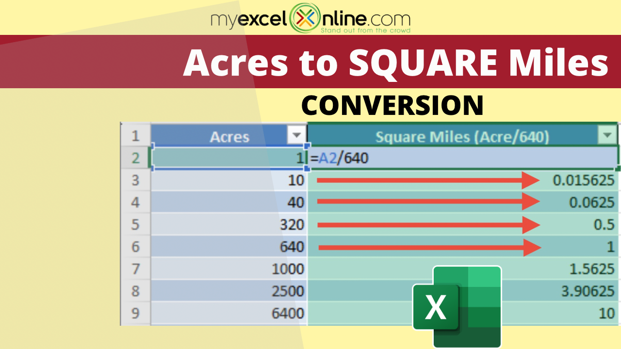
Task: Click the myexcelonline.com logo
Action: coord(310,19)
